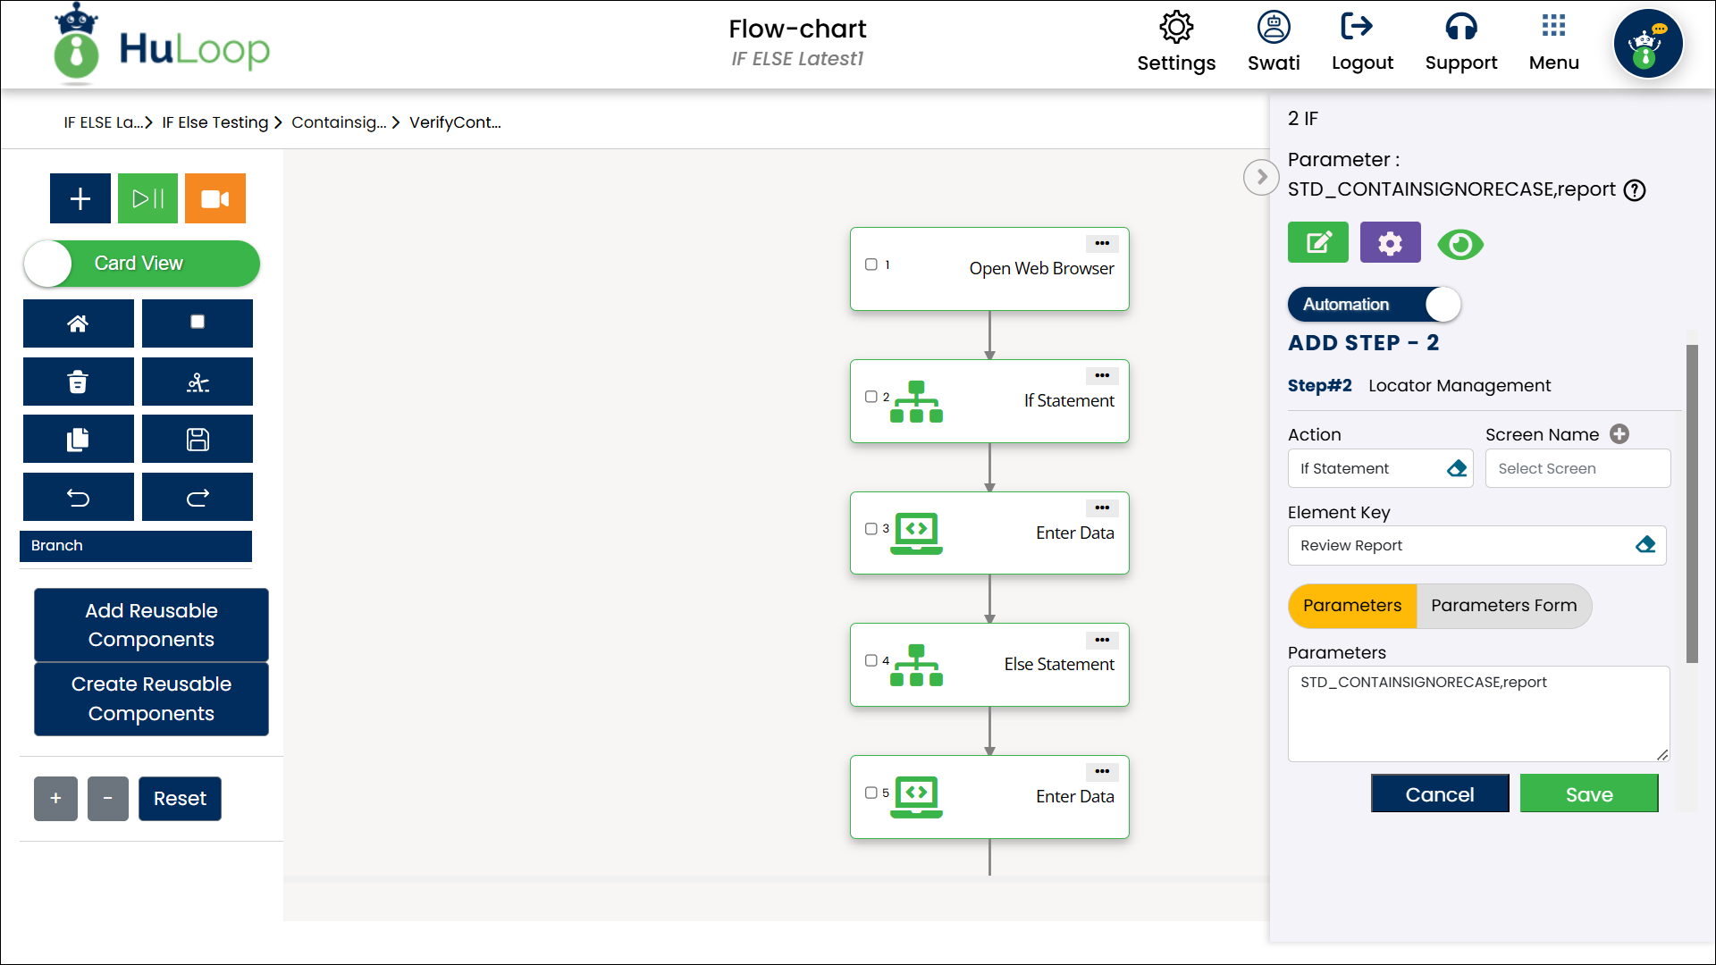The image size is (1716, 965).
Task: Click the video record camera icon
Action: point(214,198)
